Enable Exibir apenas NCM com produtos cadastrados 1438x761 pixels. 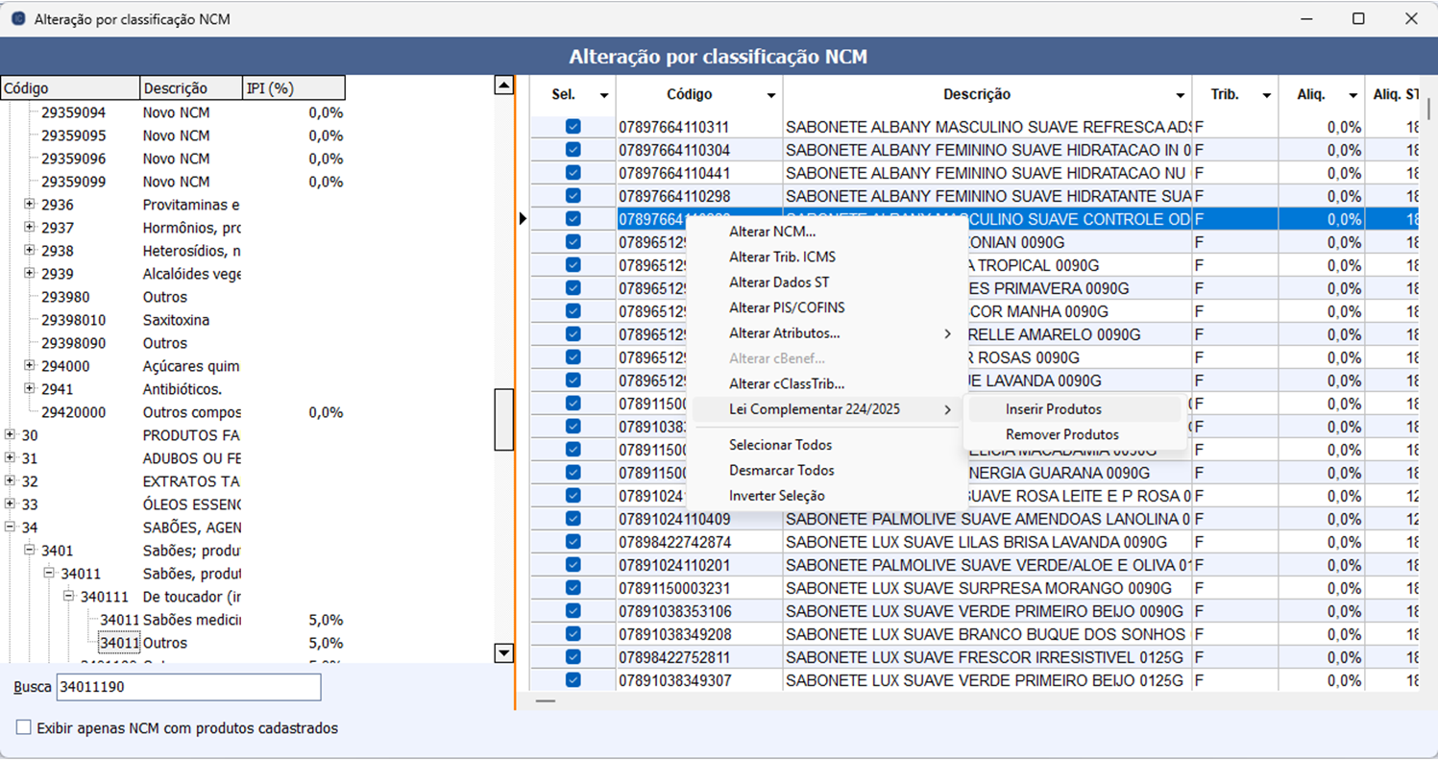(24, 727)
